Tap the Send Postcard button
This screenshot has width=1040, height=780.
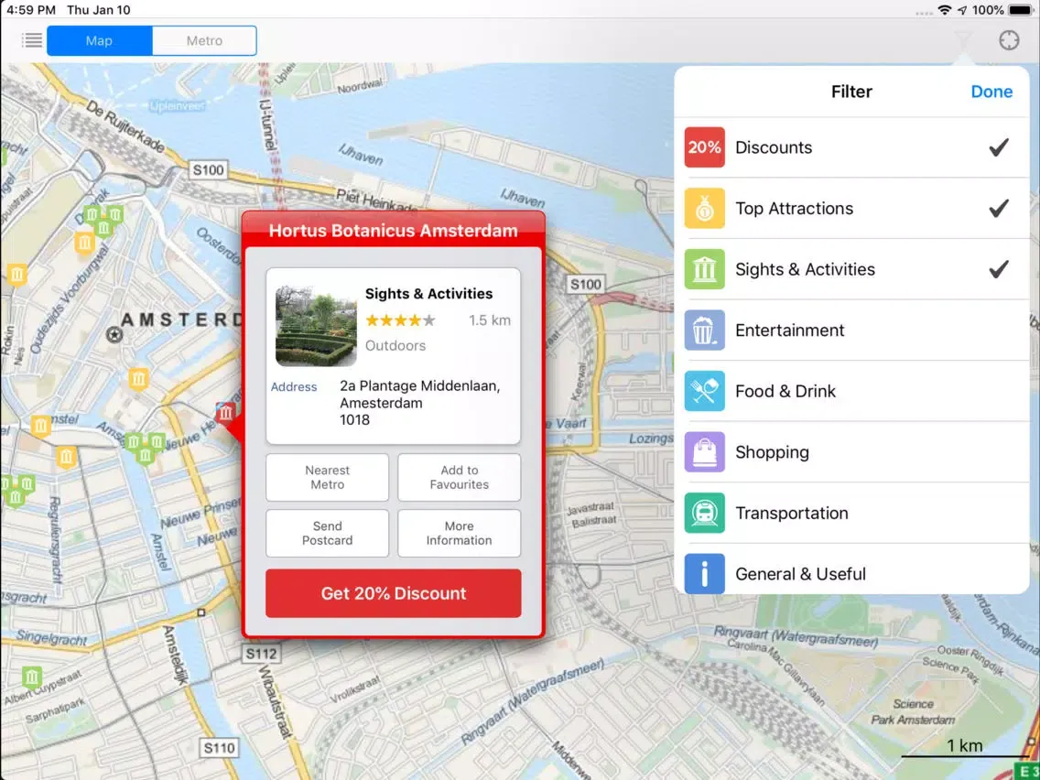pos(327,533)
